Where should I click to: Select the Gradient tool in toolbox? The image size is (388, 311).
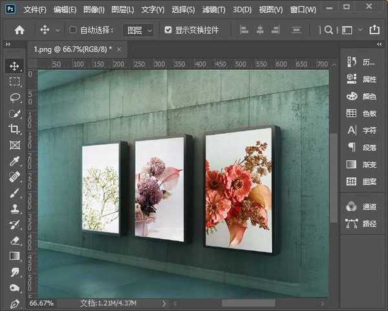point(14,256)
